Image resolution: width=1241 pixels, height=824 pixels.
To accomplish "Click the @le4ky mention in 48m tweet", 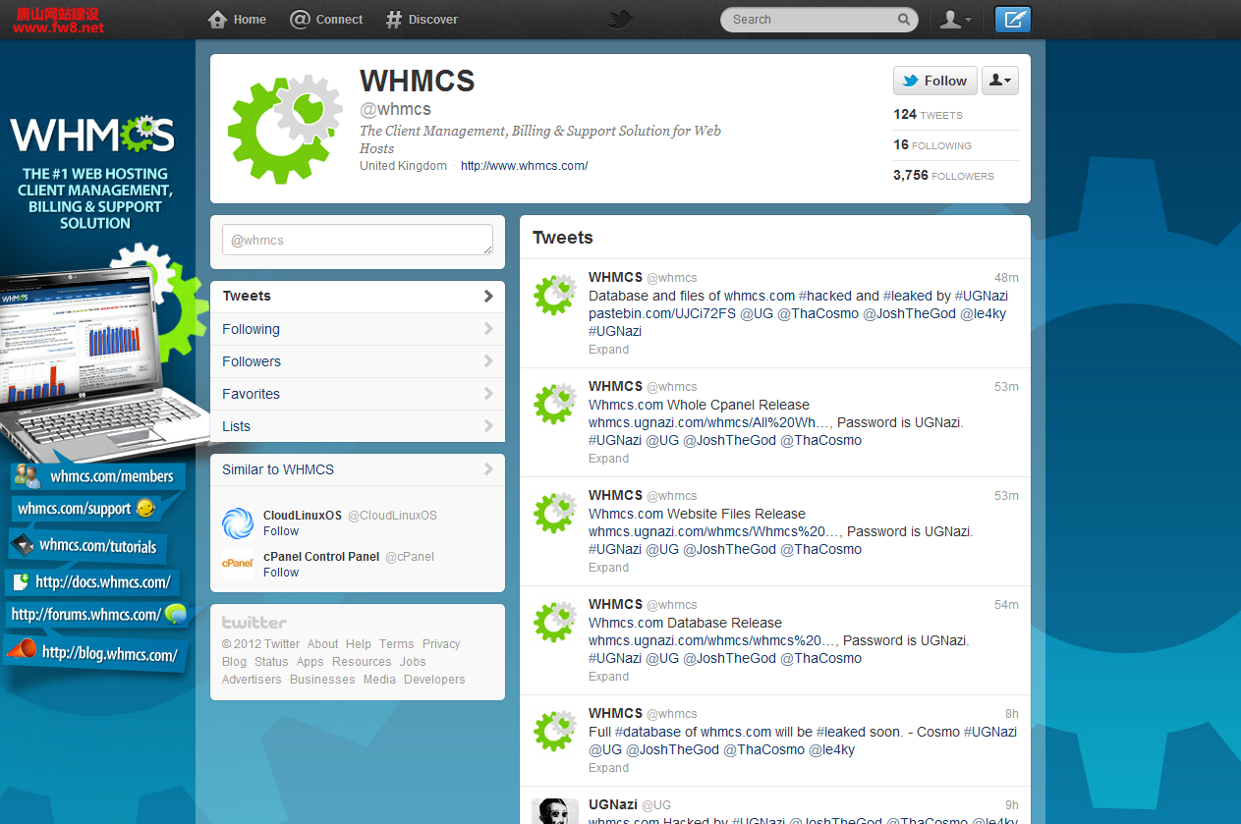I will pyautogui.click(x=983, y=313).
